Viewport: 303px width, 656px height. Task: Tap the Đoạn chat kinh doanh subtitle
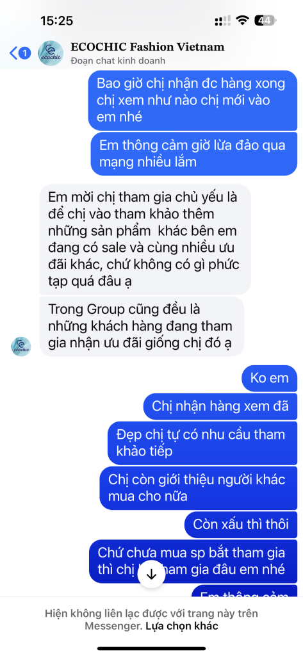click(x=118, y=61)
